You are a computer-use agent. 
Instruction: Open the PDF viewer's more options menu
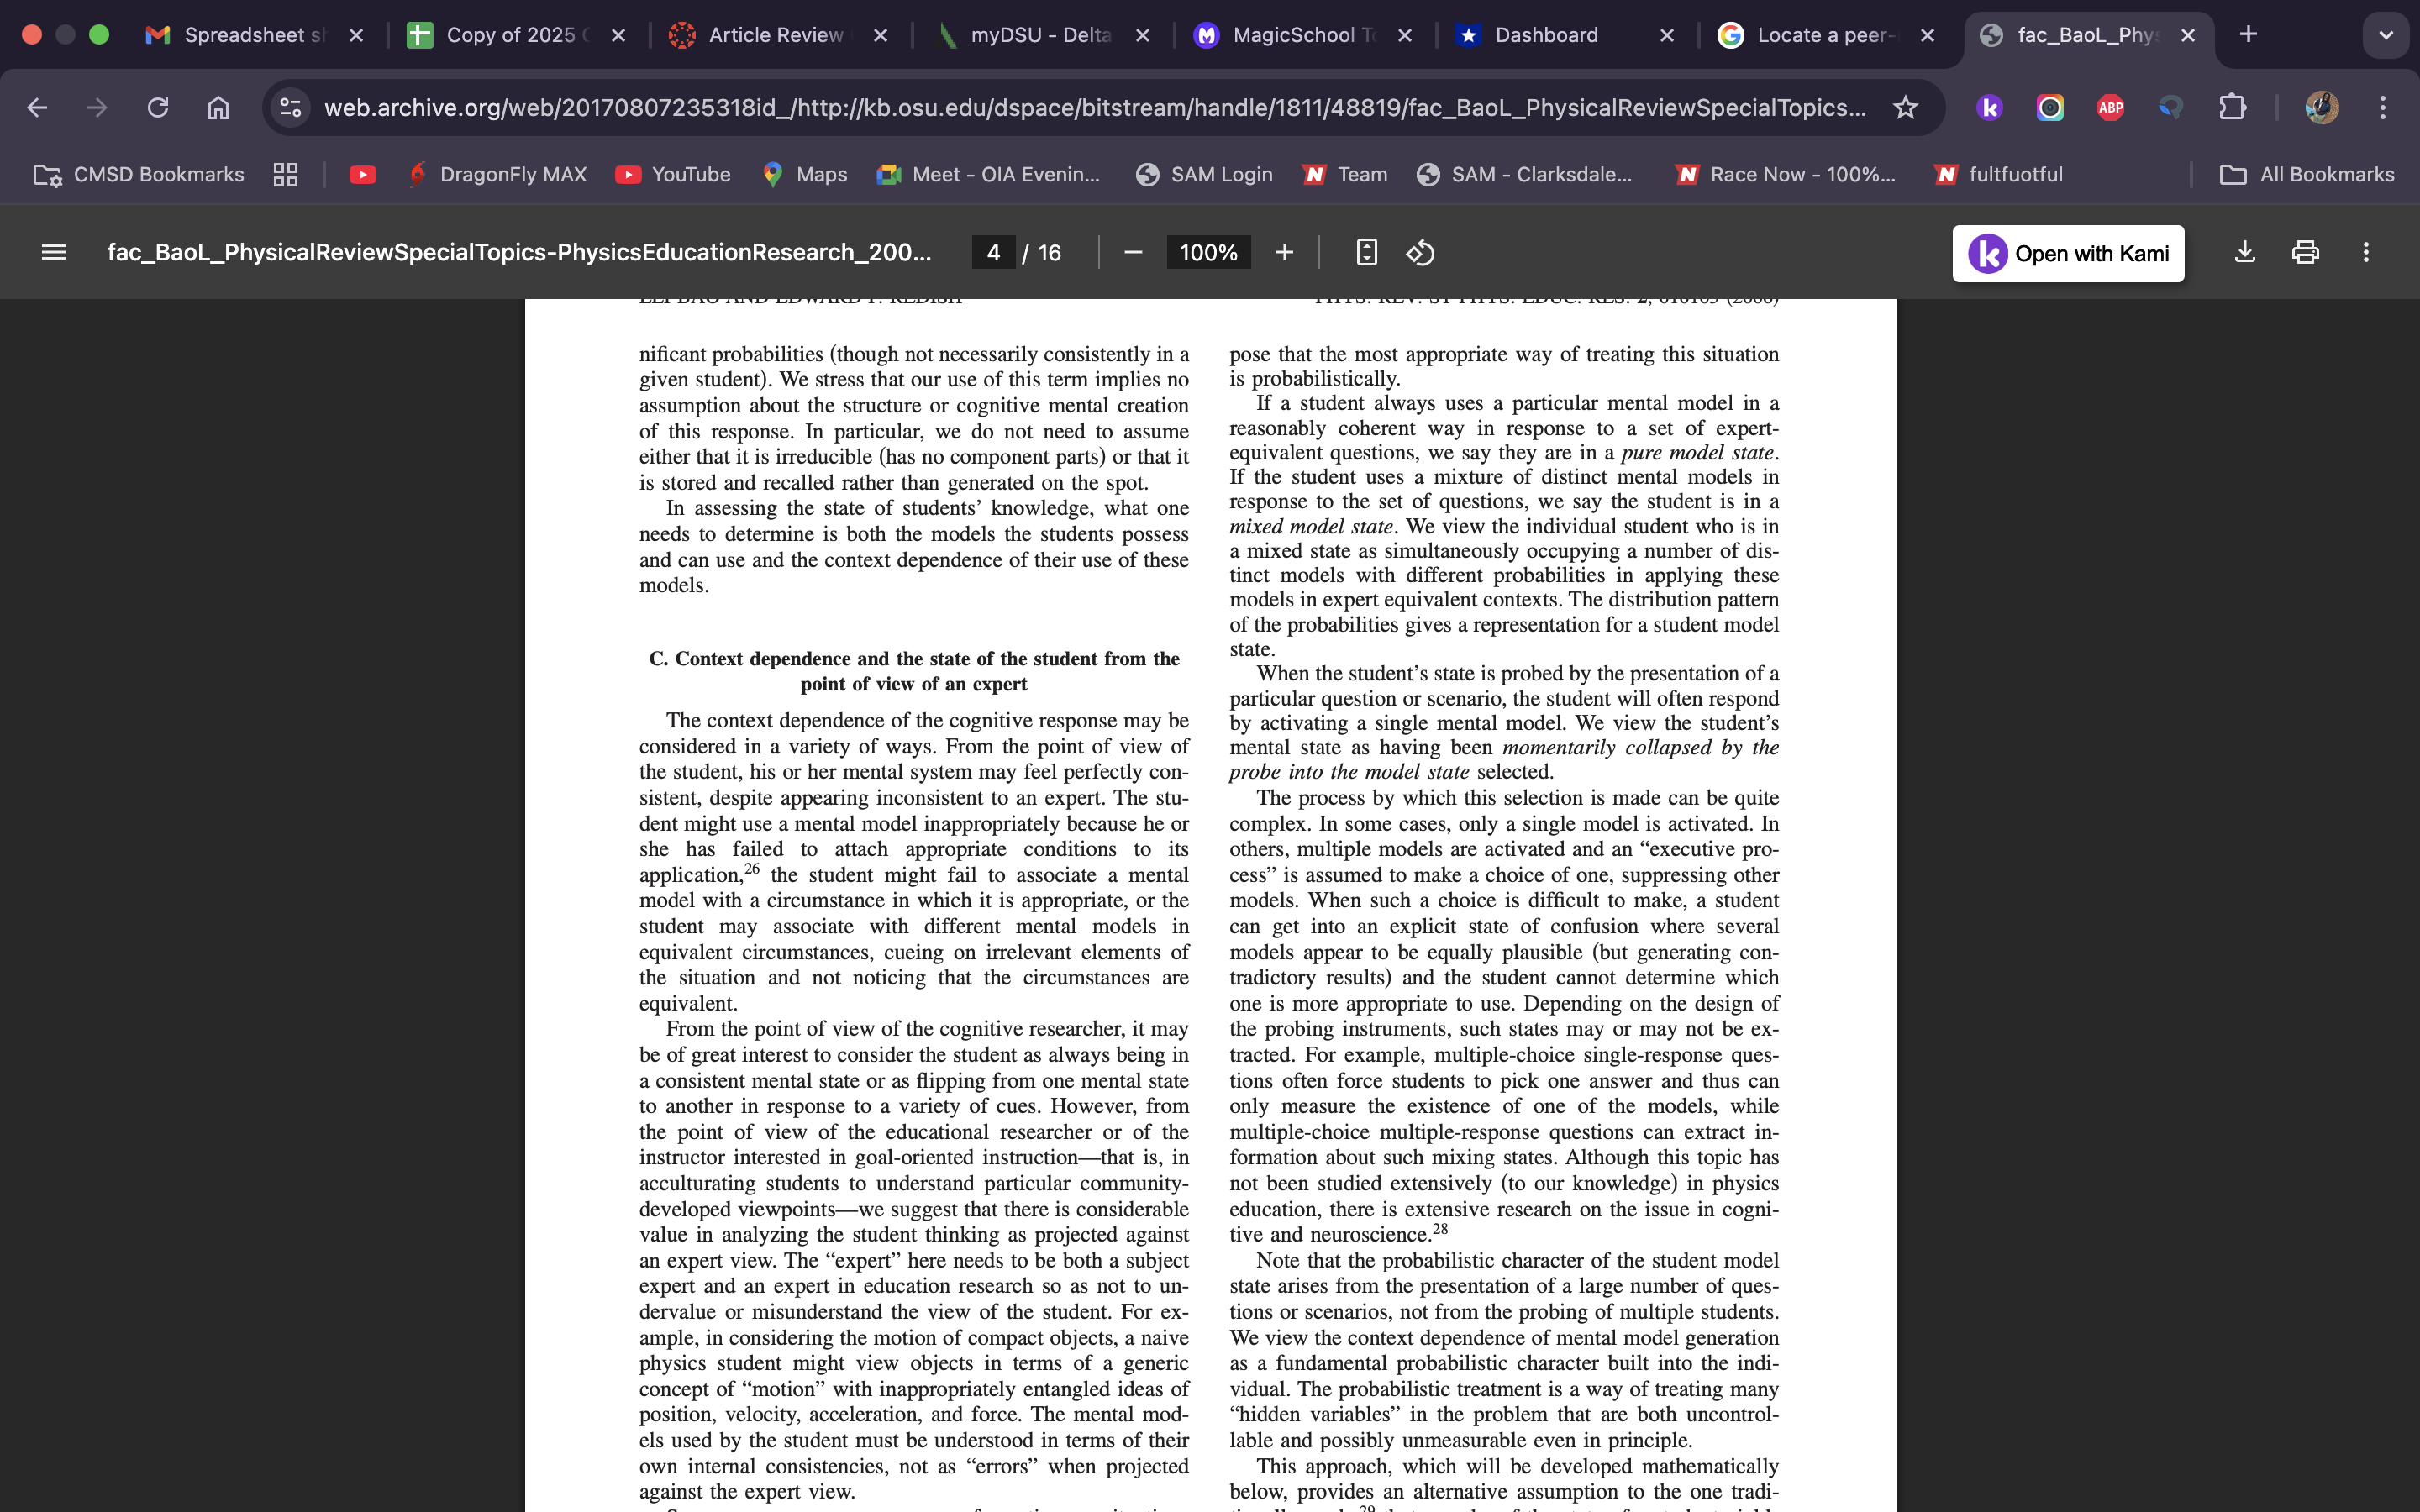[x=2366, y=252]
